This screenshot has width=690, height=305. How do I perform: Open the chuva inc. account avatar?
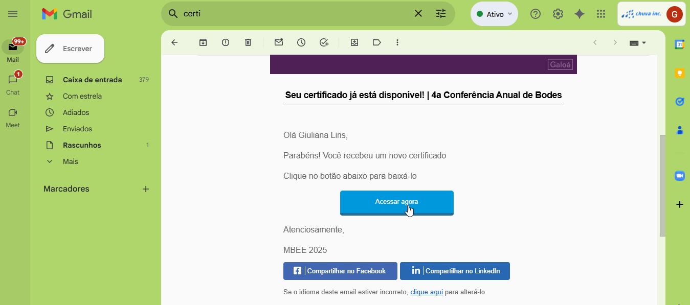click(674, 14)
